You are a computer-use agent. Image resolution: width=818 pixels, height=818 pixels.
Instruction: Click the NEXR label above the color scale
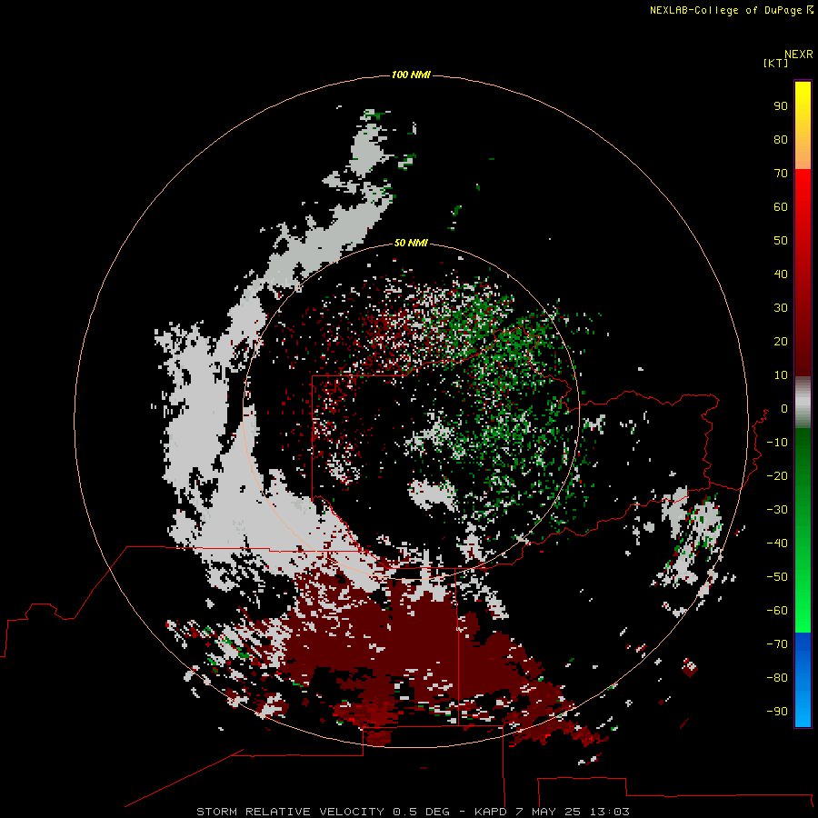(799, 55)
